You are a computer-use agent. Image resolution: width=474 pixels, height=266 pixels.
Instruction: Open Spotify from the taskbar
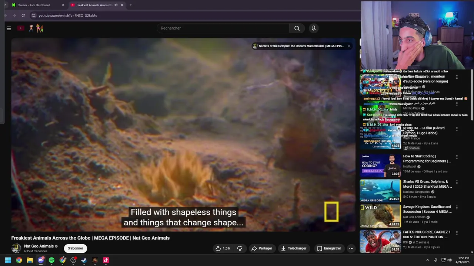[51, 260]
